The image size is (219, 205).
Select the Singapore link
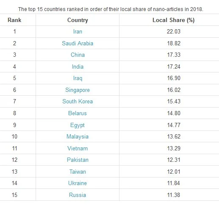coord(78,90)
